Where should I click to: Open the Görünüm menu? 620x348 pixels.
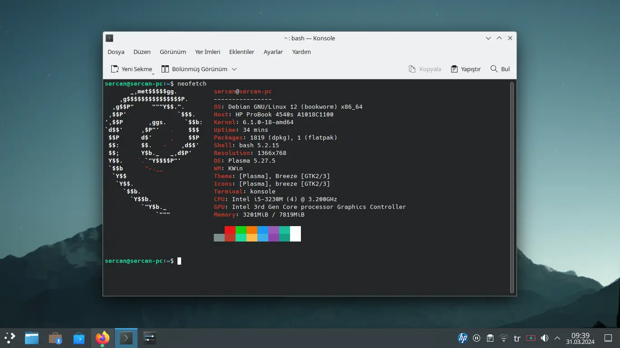173,52
